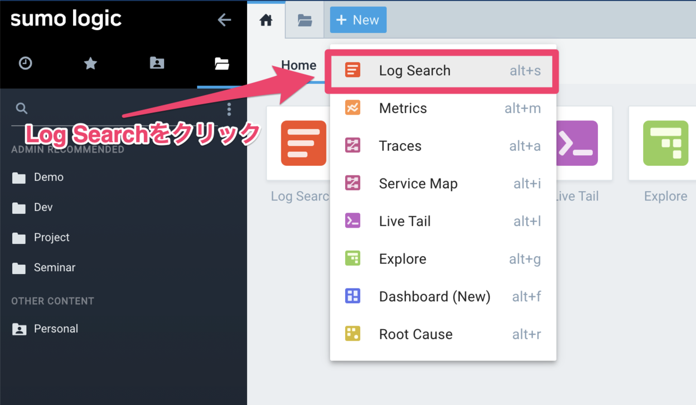Select Log Search from the New menu
The height and width of the screenshot is (405, 696).
(x=442, y=71)
